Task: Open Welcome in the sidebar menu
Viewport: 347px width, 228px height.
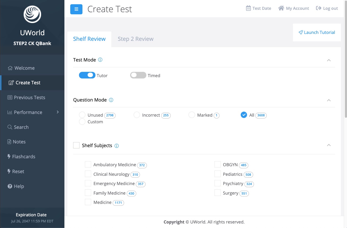Action: tap(32, 68)
